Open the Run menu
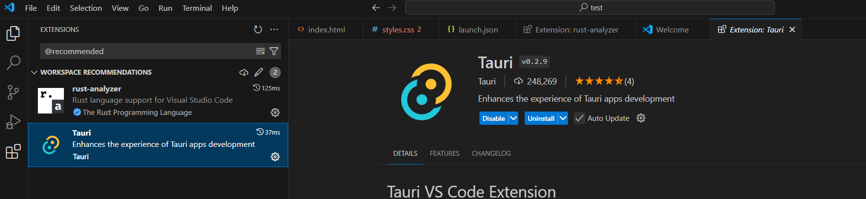Image resolution: width=866 pixels, height=199 pixels. click(165, 8)
